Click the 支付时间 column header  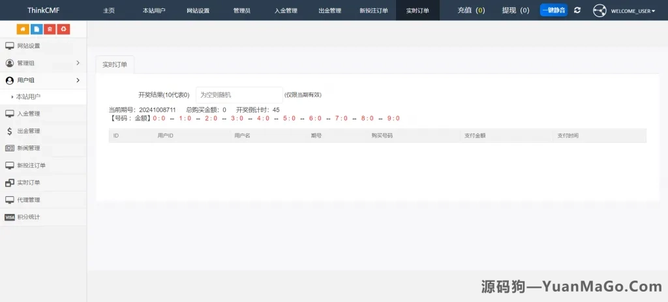tap(568, 136)
